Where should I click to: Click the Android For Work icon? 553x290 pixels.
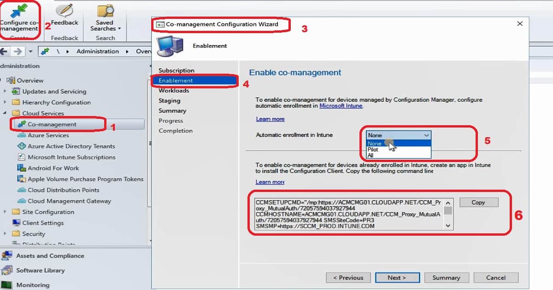coord(21,168)
